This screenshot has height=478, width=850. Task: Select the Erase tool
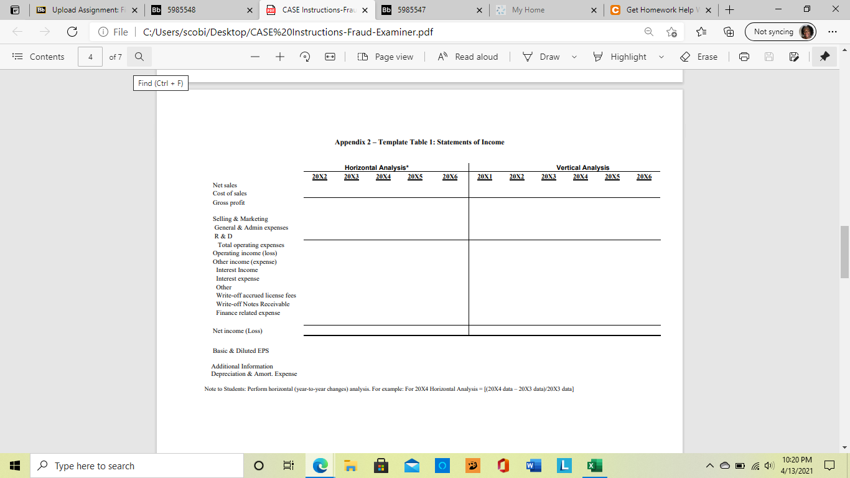698,57
